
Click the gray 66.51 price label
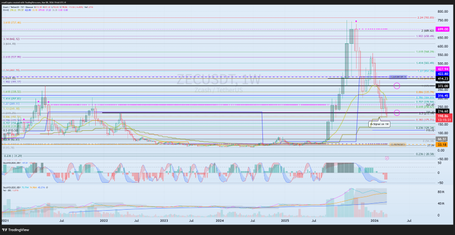[442, 139]
